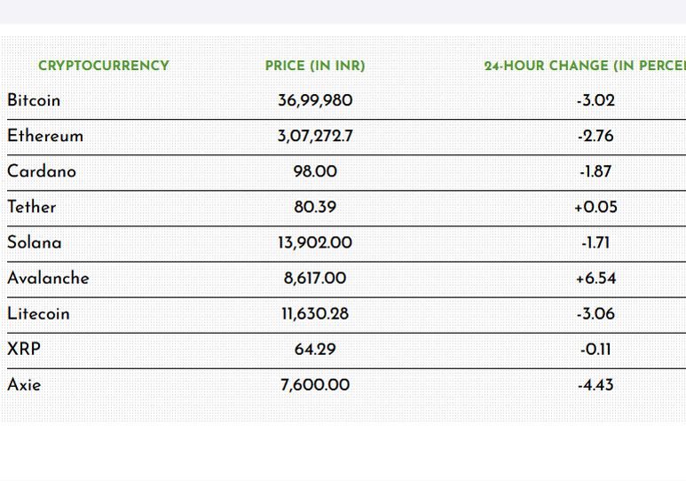Viewport: 686px width, 481px height.
Task: Select the Axie row name
Action: tap(24, 384)
